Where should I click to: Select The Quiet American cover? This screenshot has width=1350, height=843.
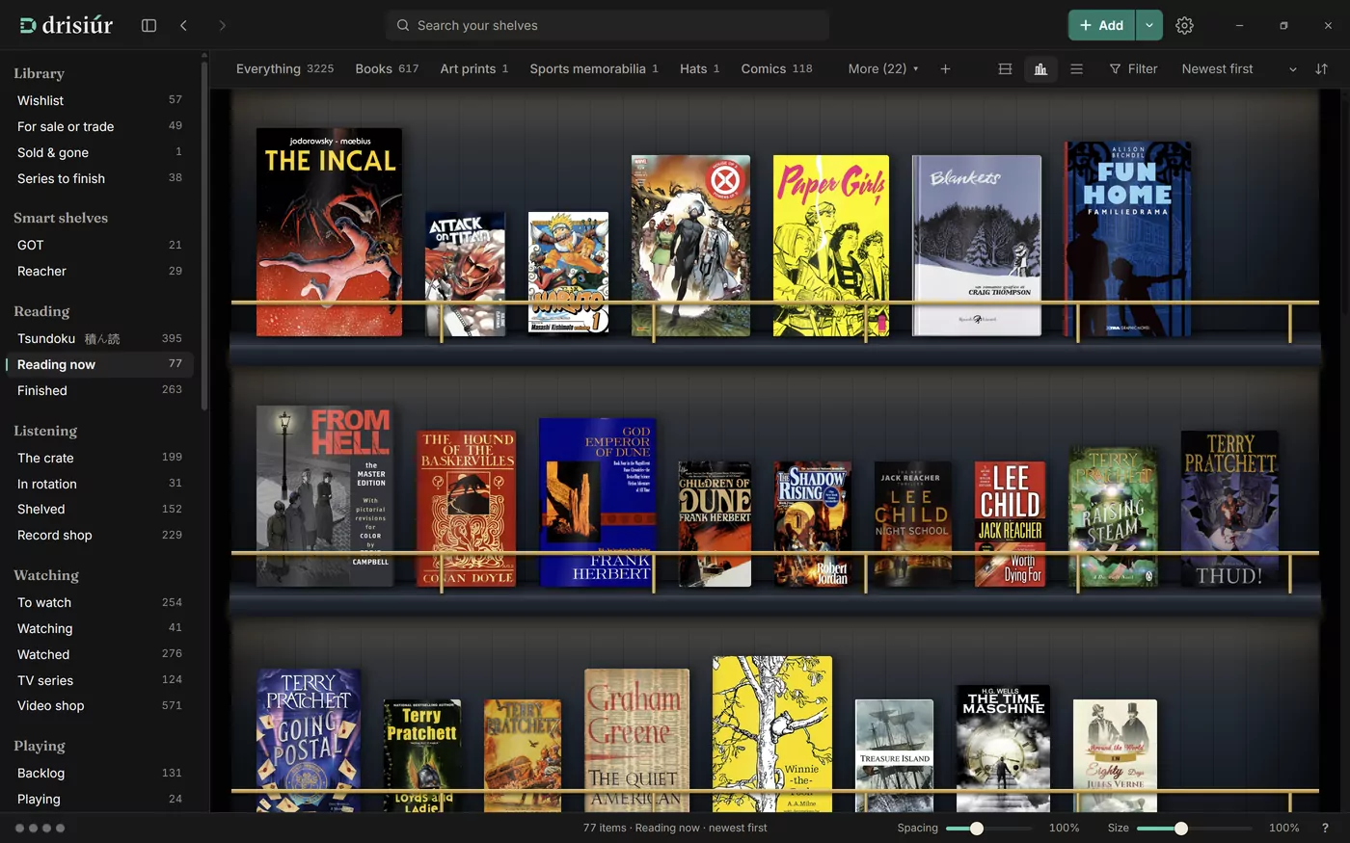point(636,740)
